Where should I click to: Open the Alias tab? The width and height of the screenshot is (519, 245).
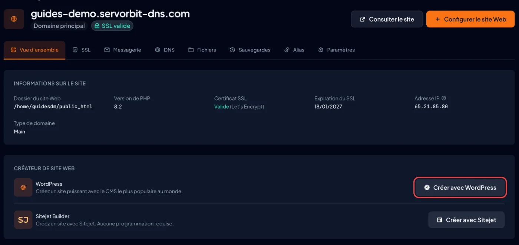294,50
